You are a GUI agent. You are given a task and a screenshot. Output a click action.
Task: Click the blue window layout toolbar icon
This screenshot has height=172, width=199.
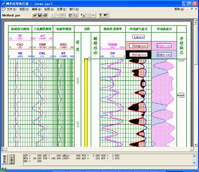pos(70,15)
